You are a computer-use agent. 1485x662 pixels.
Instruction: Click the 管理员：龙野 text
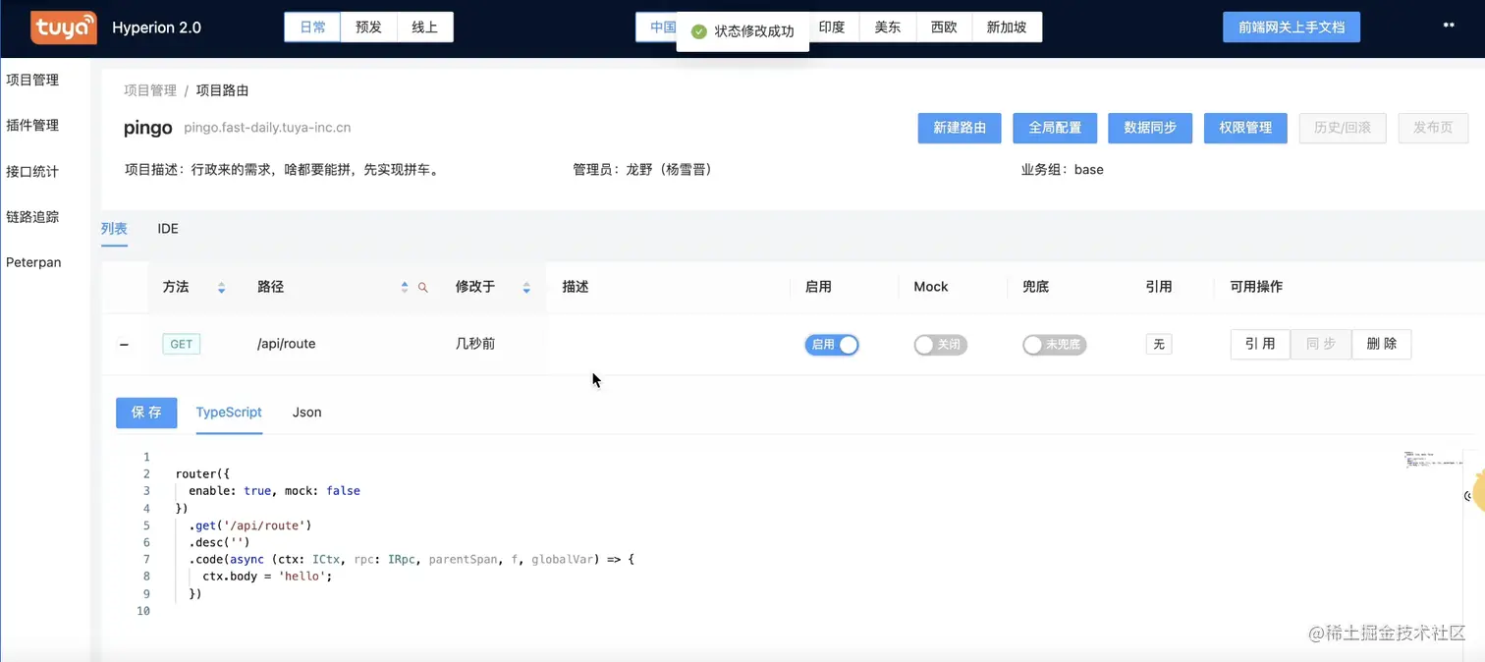click(642, 170)
